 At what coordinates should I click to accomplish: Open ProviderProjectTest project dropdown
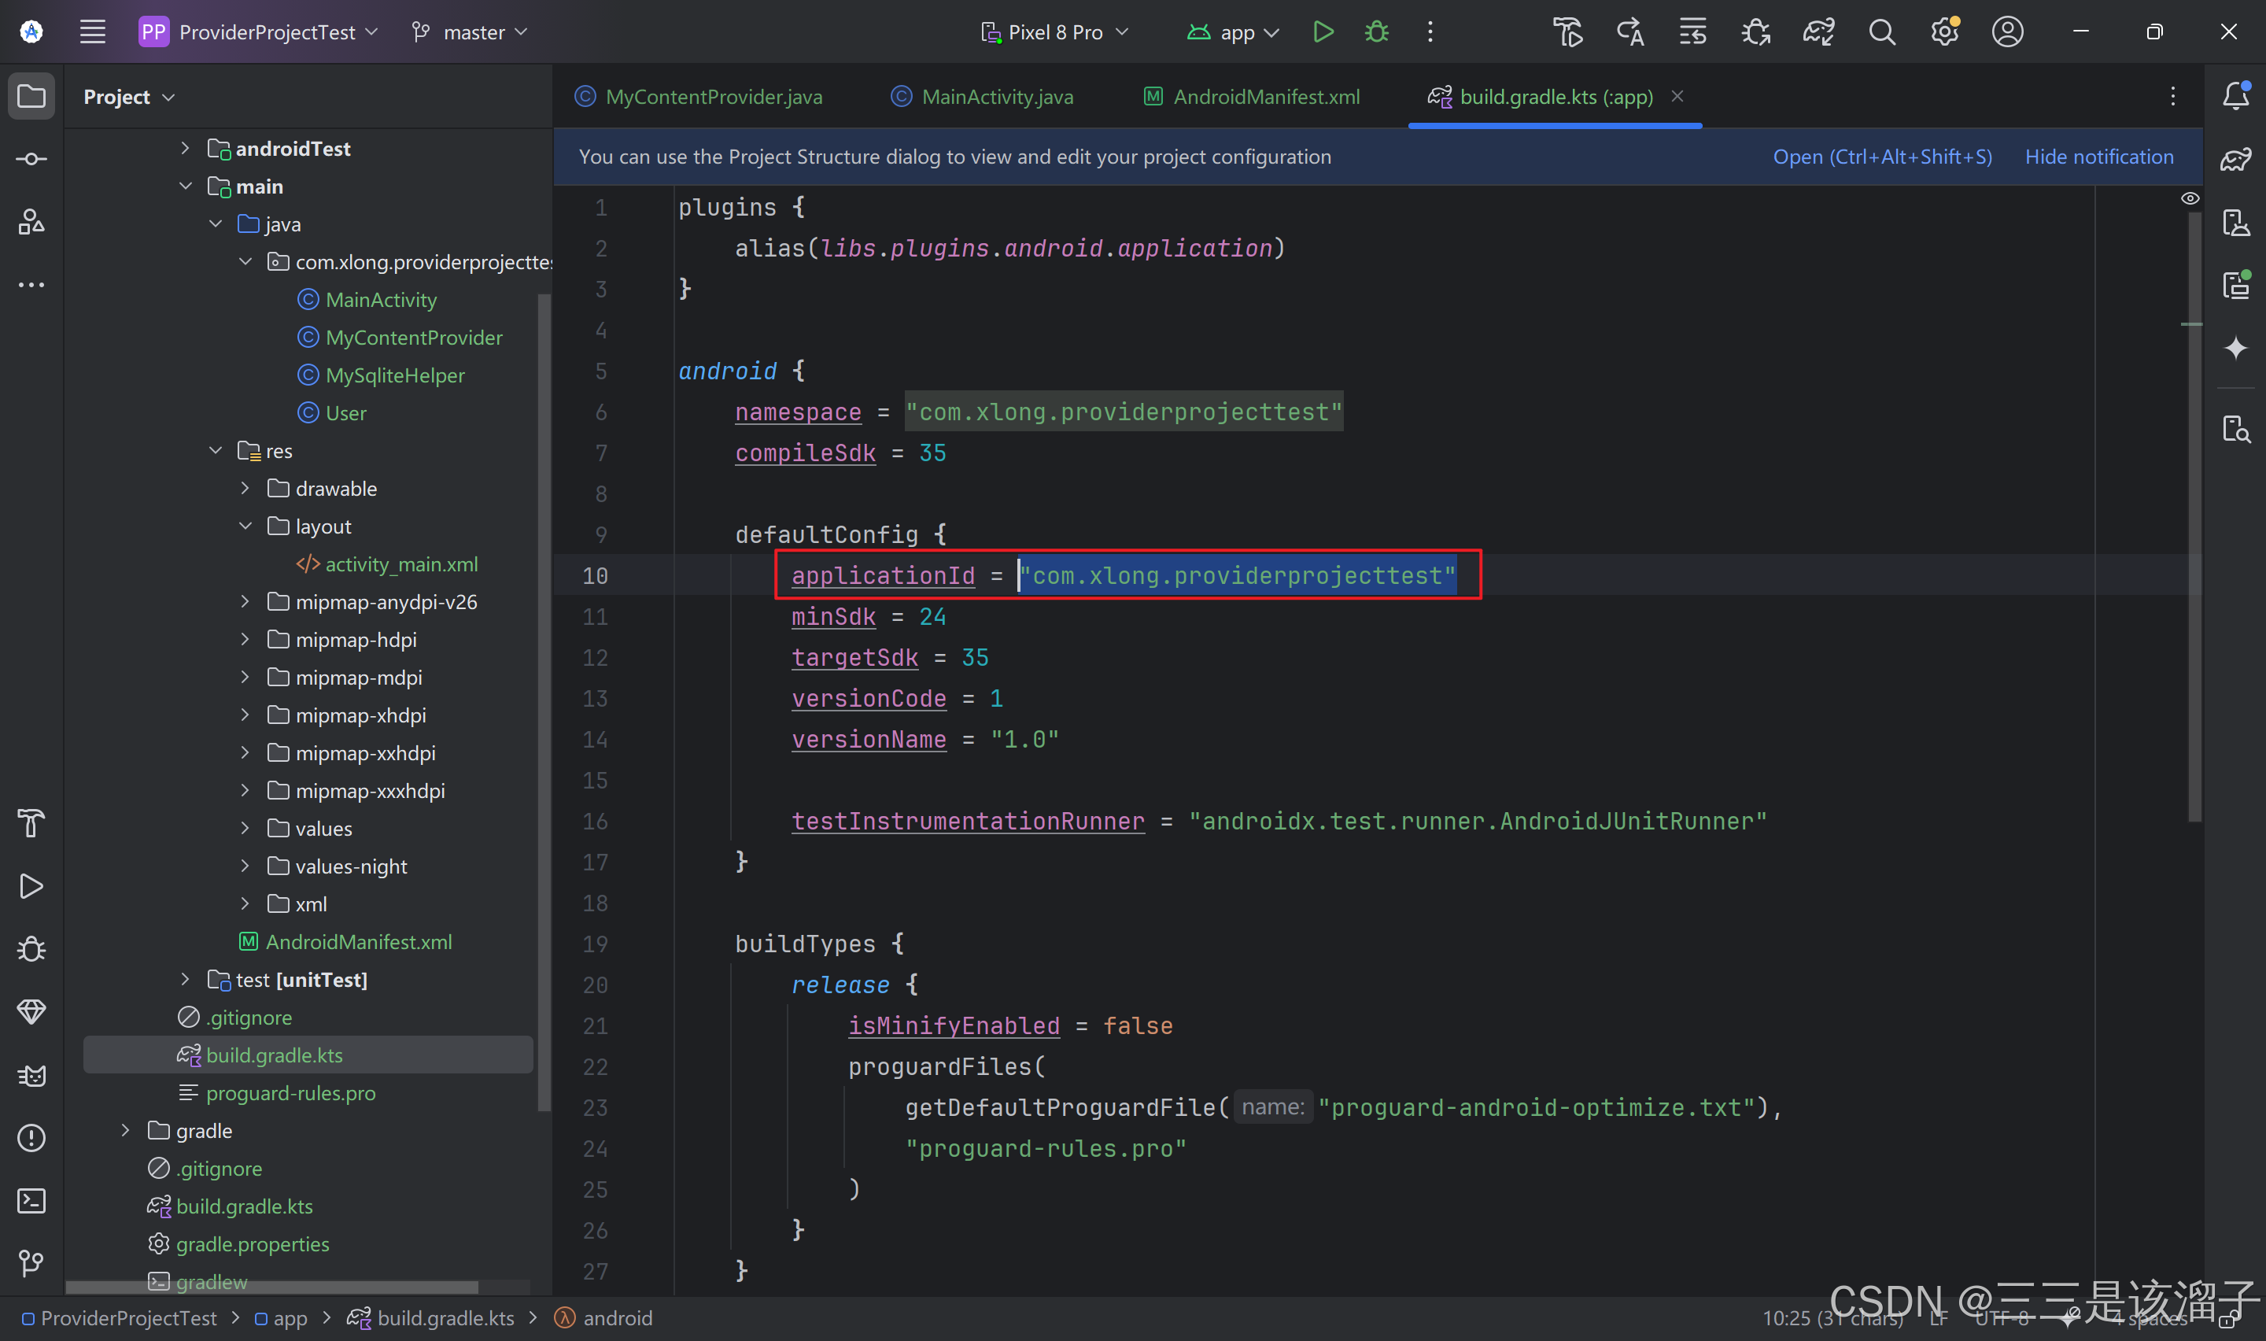tap(258, 32)
